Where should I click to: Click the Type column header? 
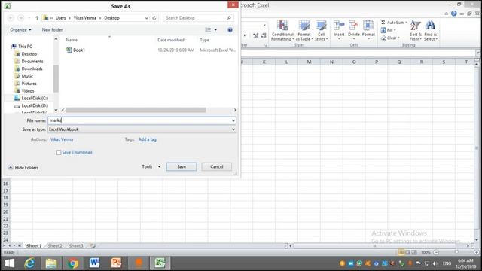coord(204,40)
